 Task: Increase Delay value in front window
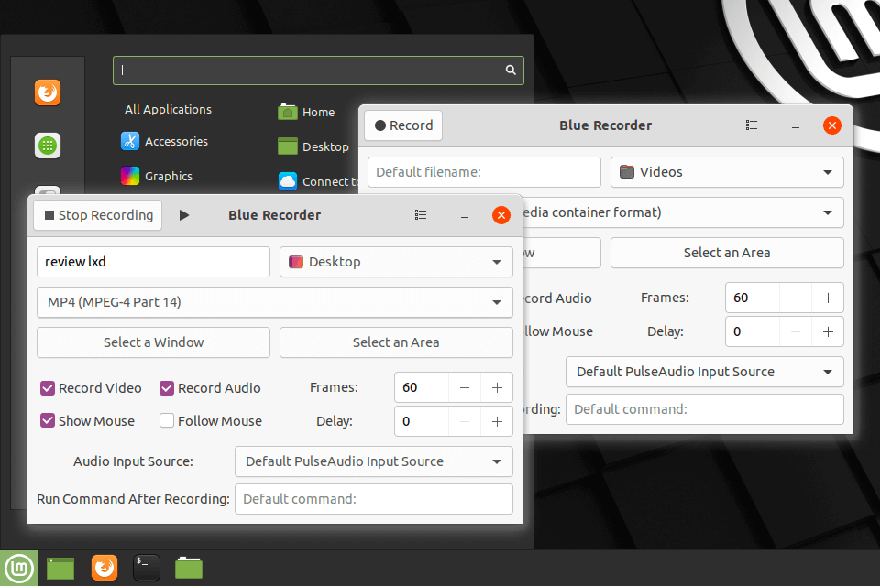[x=497, y=422]
